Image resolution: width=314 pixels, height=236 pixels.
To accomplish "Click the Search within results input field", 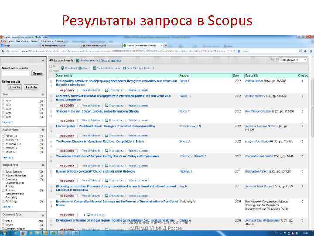I will [16, 73].
